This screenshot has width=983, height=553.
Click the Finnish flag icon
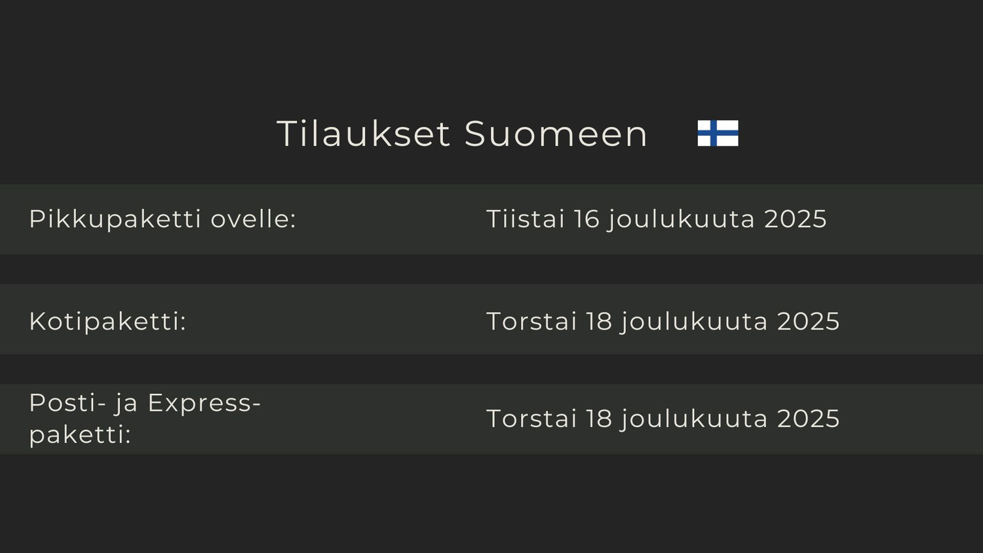pos(718,133)
